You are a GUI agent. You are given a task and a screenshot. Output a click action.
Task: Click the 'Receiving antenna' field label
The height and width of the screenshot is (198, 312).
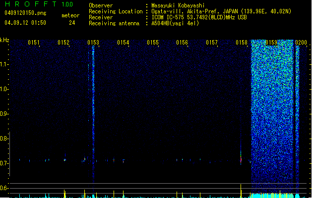tap(114, 23)
